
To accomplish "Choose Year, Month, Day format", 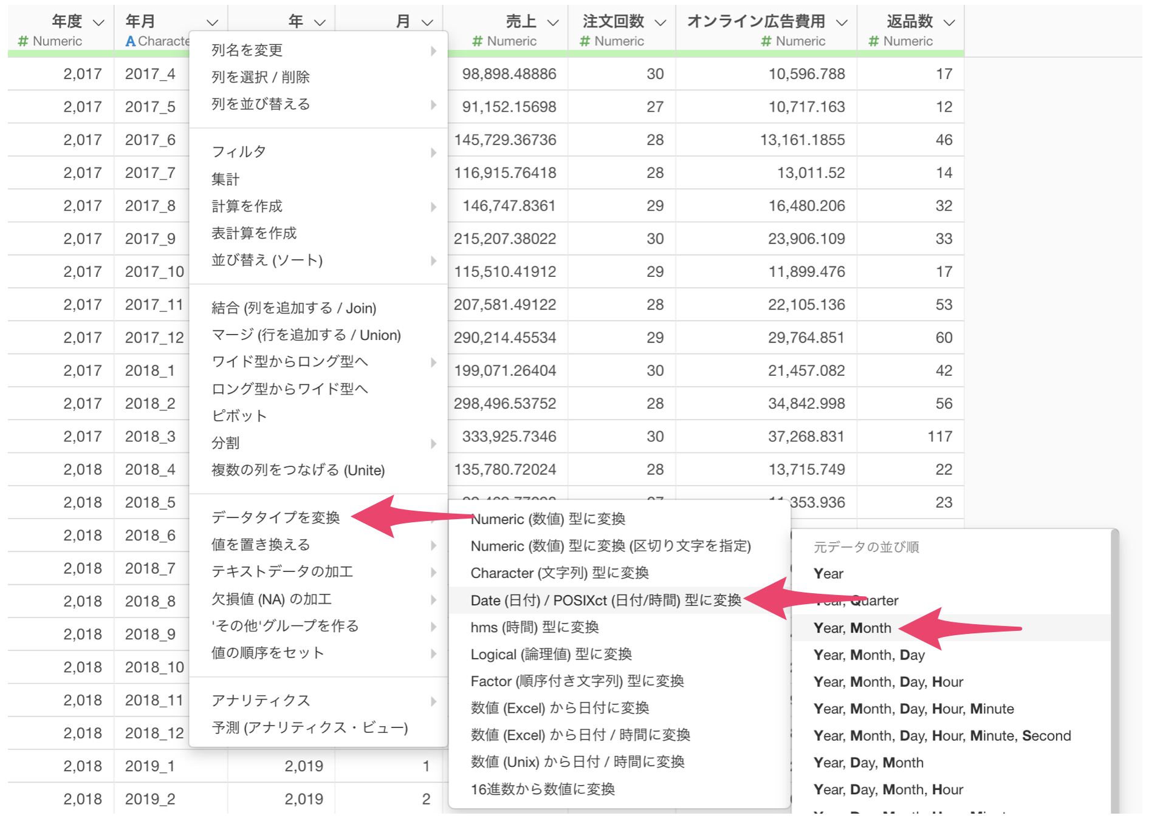I will [869, 655].
